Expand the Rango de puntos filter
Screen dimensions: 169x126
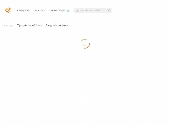tap(57, 25)
